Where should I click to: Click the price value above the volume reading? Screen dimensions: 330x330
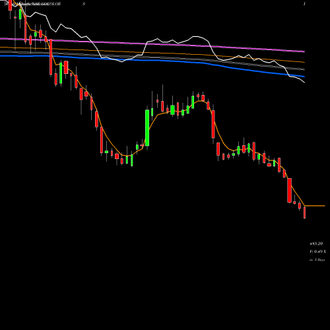(x=316, y=244)
